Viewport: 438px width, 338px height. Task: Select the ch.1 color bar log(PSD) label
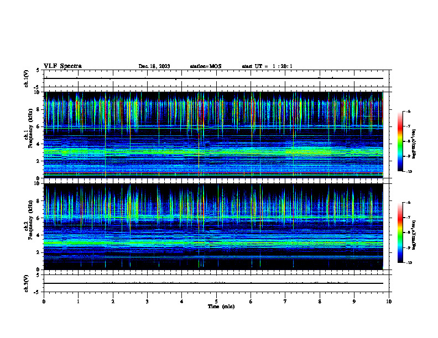click(x=414, y=144)
